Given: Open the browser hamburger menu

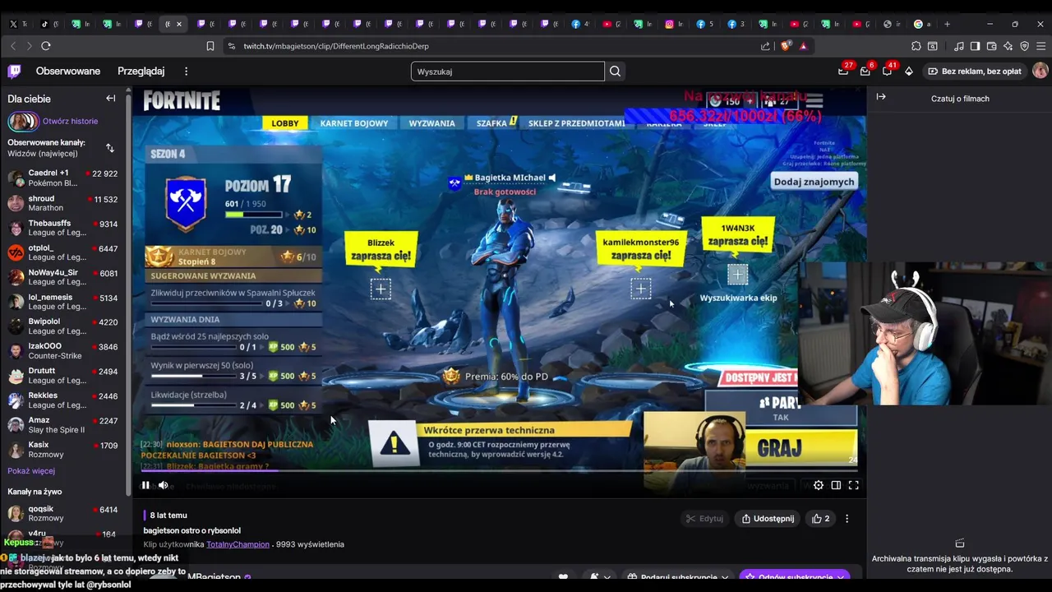Looking at the screenshot, I should tap(1040, 46).
